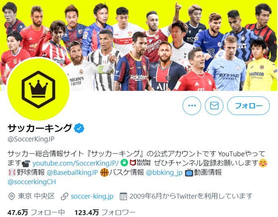
Task: Open the three-dot more options button
Action: [192, 106]
